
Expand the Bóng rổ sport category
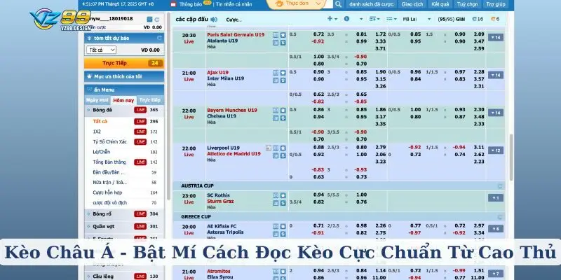pyautogui.click(x=124, y=214)
